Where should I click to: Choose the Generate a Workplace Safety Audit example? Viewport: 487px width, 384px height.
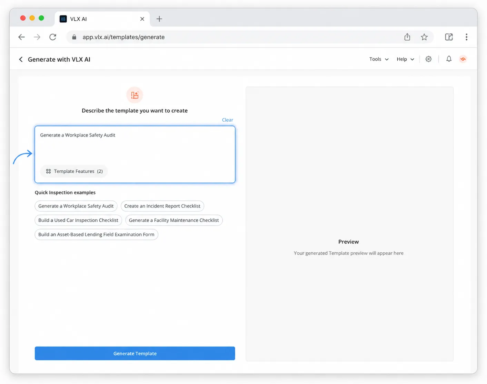coord(76,206)
